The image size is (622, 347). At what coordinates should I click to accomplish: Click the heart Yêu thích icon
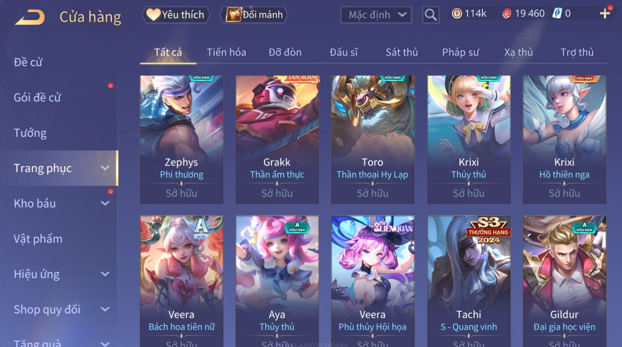pyautogui.click(x=153, y=15)
